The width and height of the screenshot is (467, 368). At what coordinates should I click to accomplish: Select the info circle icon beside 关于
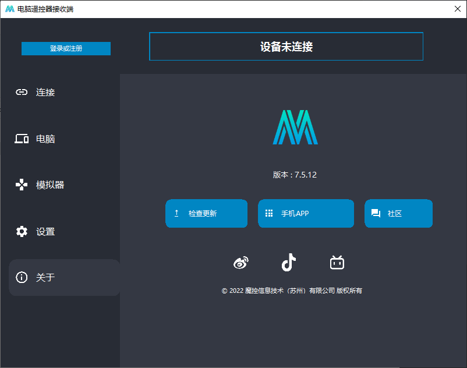click(22, 278)
